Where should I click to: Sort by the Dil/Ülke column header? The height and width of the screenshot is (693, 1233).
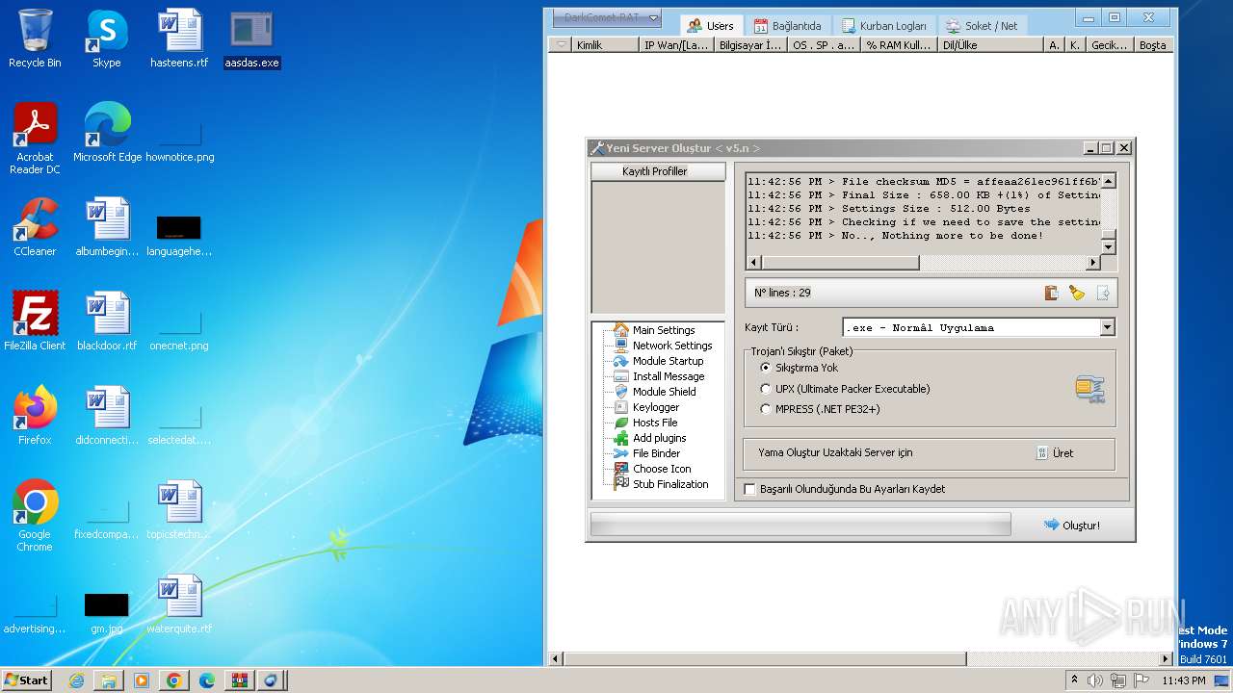tap(991, 45)
